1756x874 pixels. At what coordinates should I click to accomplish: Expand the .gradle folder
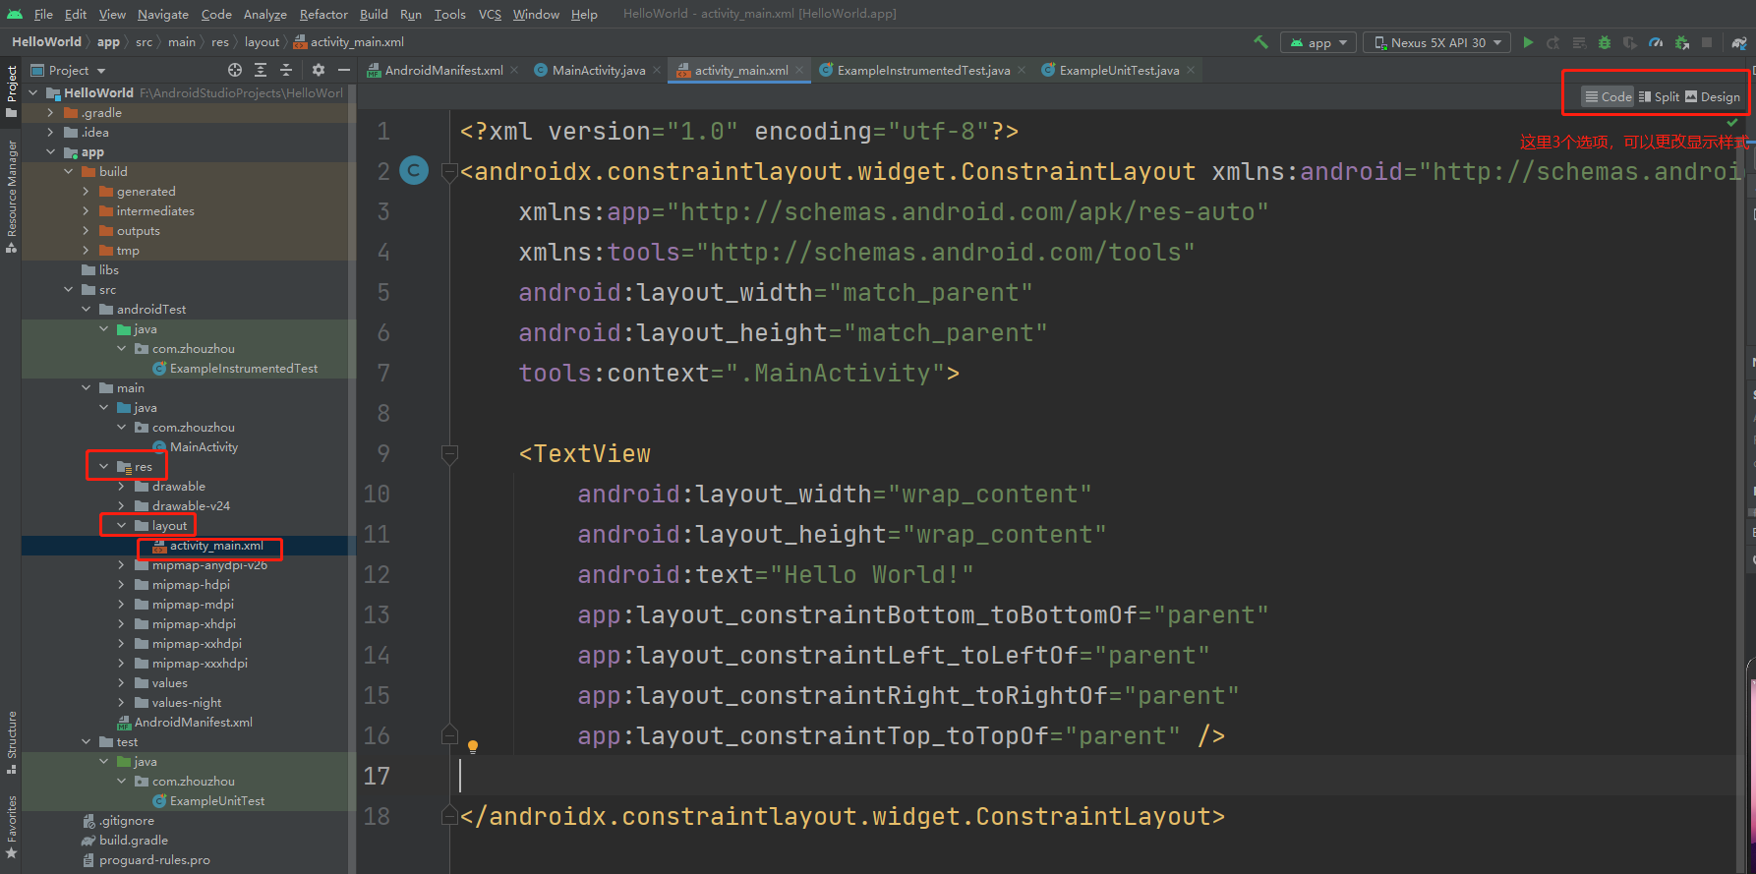pos(50,113)
